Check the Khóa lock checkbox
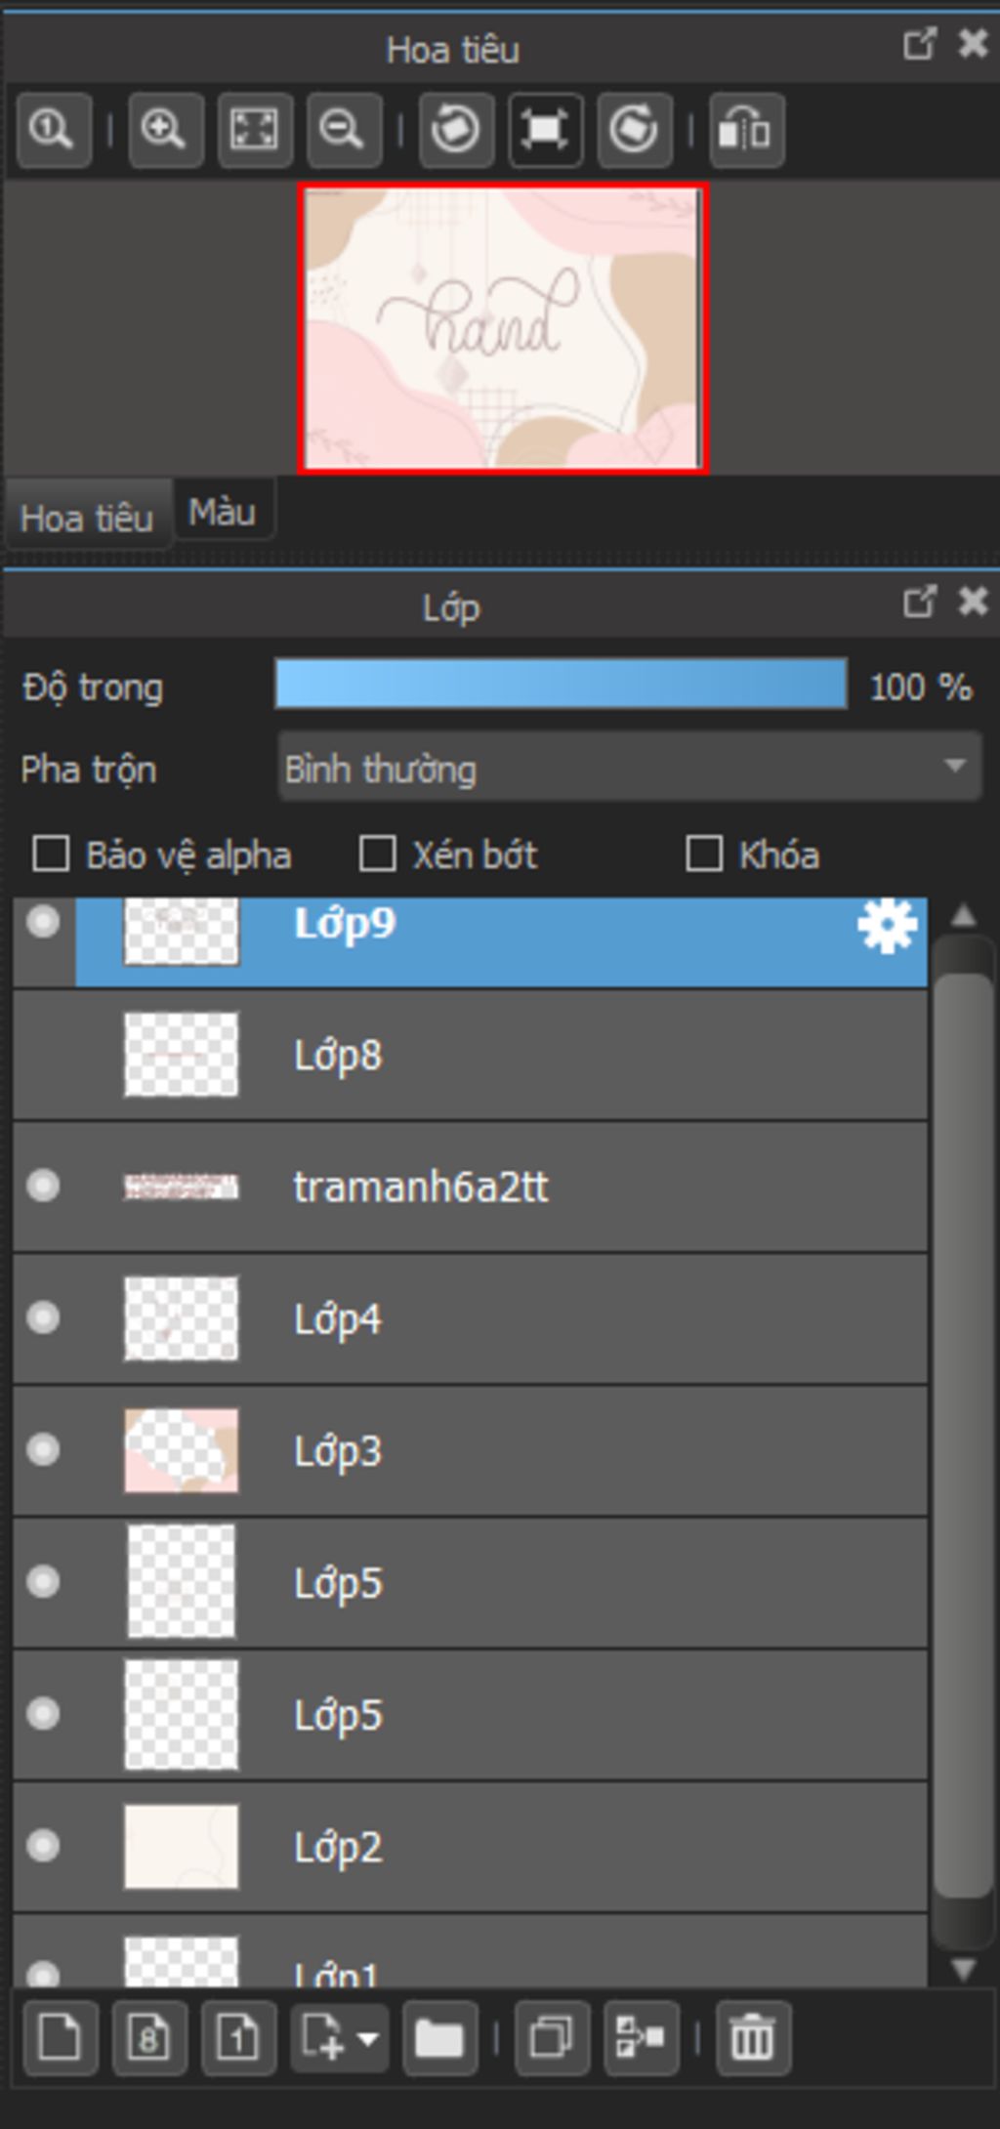The width and height of the screenshot is (1000, 2129). pos(704,855)
